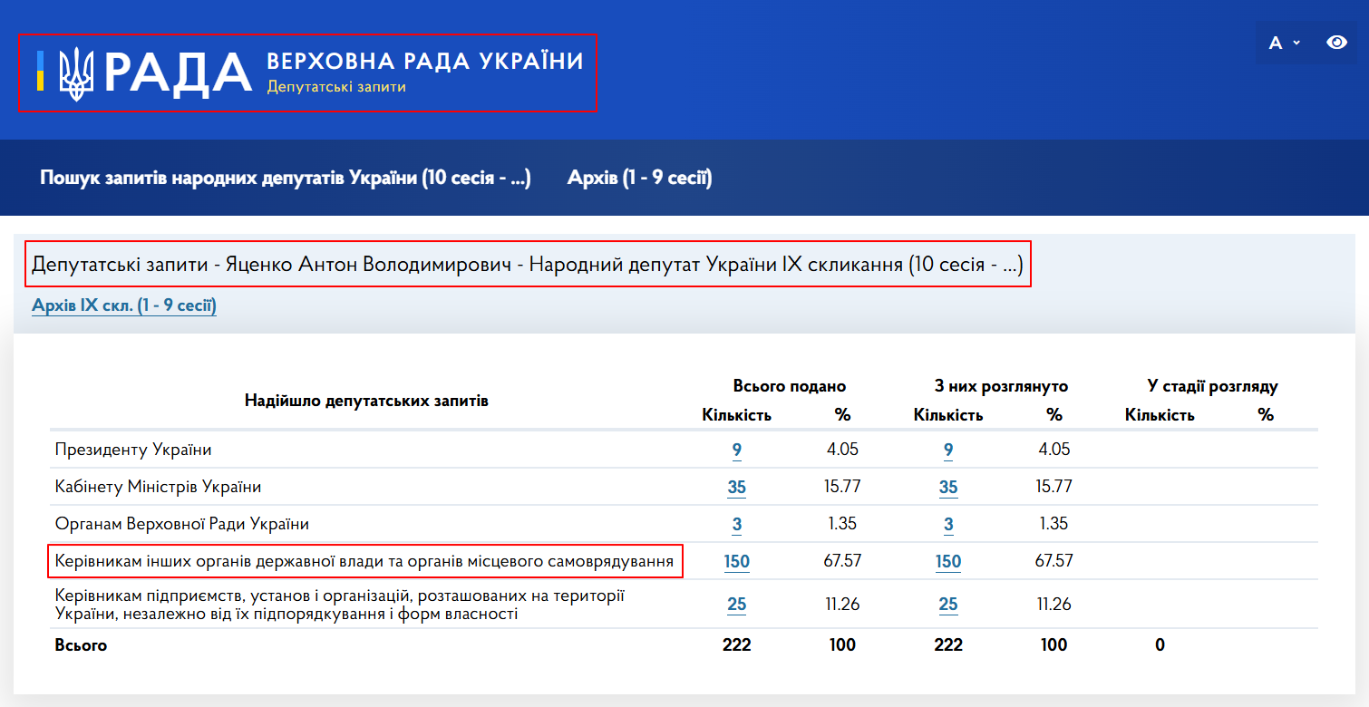Image resolution: width=1369 pixels, height=707 pixels.
Task: Click the 'З них розглянуто' column header
Action: [x=1001, y=386]
